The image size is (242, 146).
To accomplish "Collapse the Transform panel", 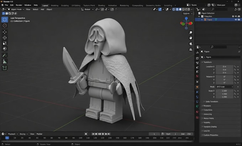I will 202,62.
